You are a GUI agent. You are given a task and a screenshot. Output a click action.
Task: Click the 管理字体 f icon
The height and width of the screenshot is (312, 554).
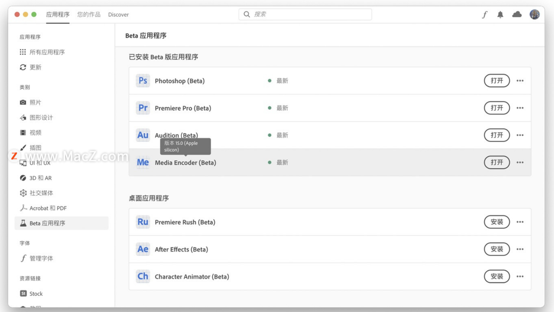[23, 258]
